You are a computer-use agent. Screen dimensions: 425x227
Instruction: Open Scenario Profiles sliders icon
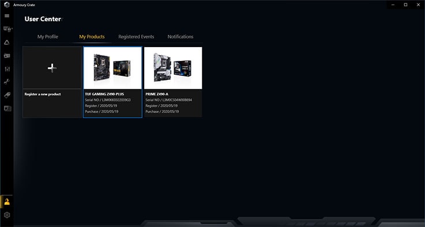point(7,69)
